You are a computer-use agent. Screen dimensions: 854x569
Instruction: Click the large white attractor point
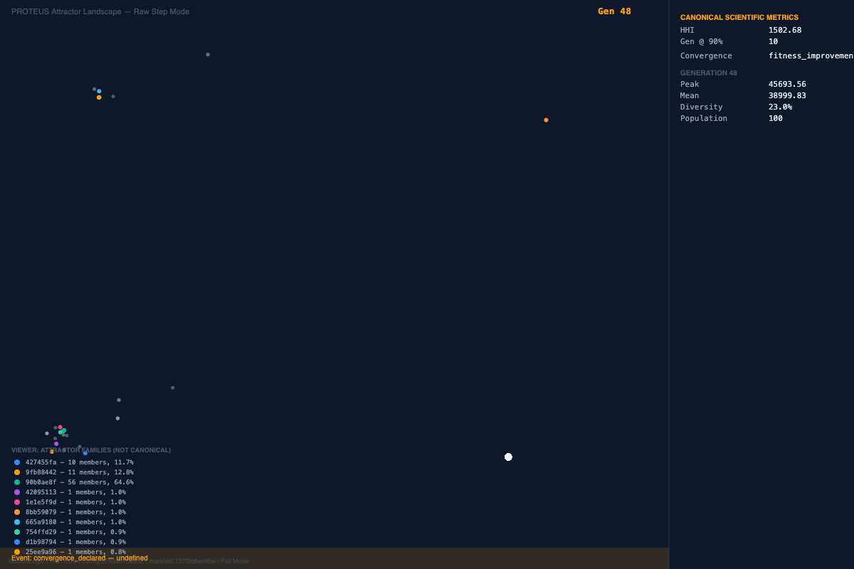(x=508, y=457)
